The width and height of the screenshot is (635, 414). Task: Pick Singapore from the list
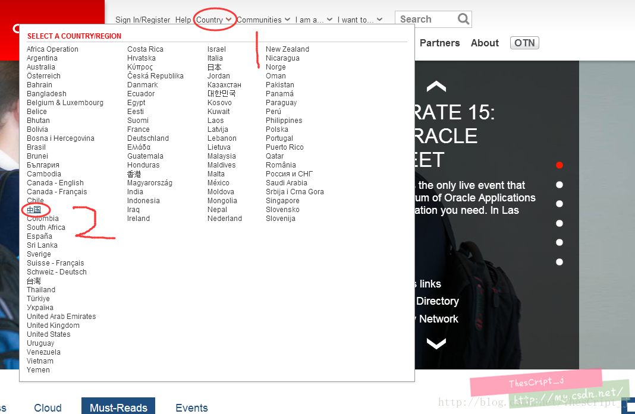(282, 201)
